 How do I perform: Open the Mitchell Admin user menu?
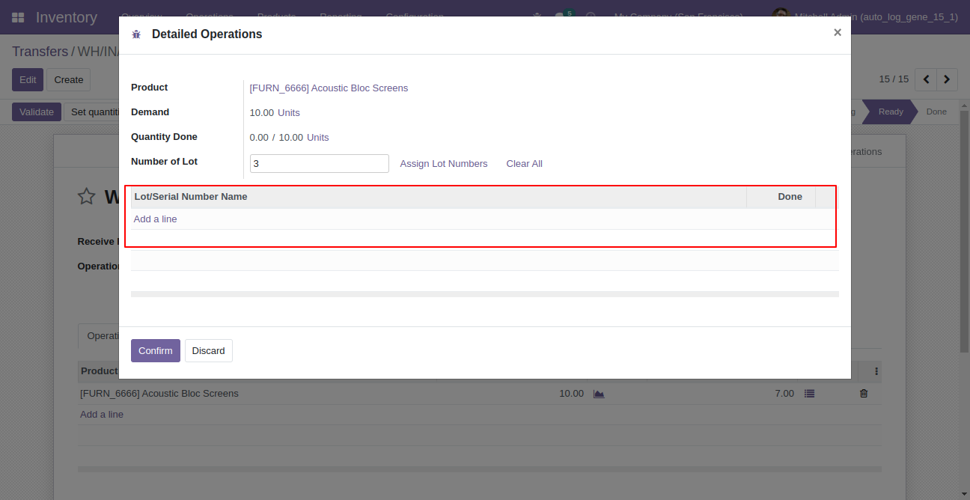pyautogui.click(x=865, y=16)
